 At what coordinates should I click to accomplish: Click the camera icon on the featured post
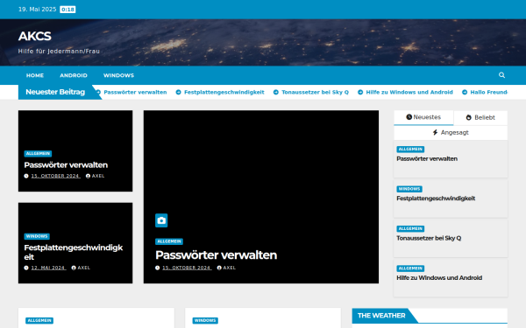click(x=161, y=220)
